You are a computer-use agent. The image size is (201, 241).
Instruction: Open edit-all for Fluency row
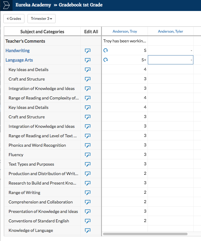(x=88, y=155)
